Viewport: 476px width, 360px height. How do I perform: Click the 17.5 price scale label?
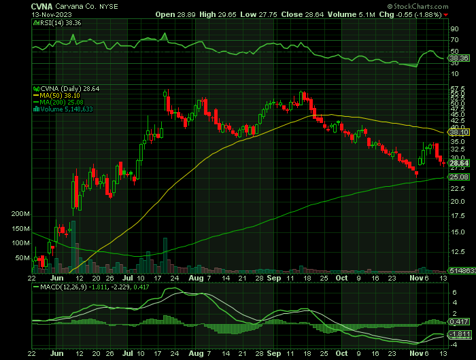pos(457,216)
